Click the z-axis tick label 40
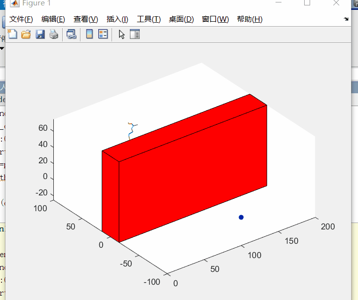The image size is (358, 300). (42, 144)
